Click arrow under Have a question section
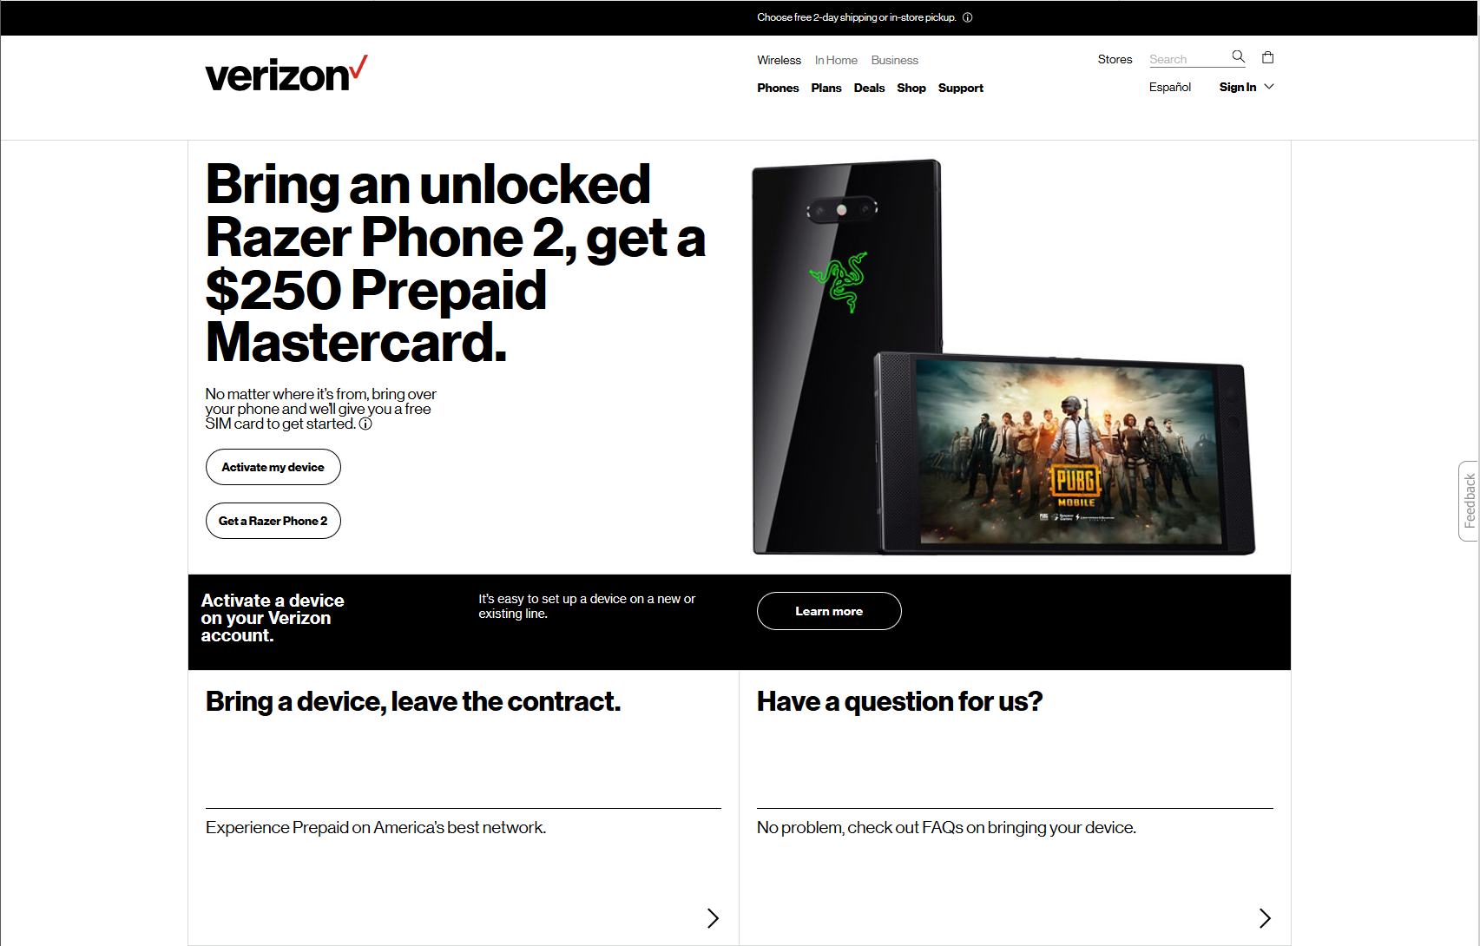Screen dimensions: 1480x946 (x=1265, y=918)
